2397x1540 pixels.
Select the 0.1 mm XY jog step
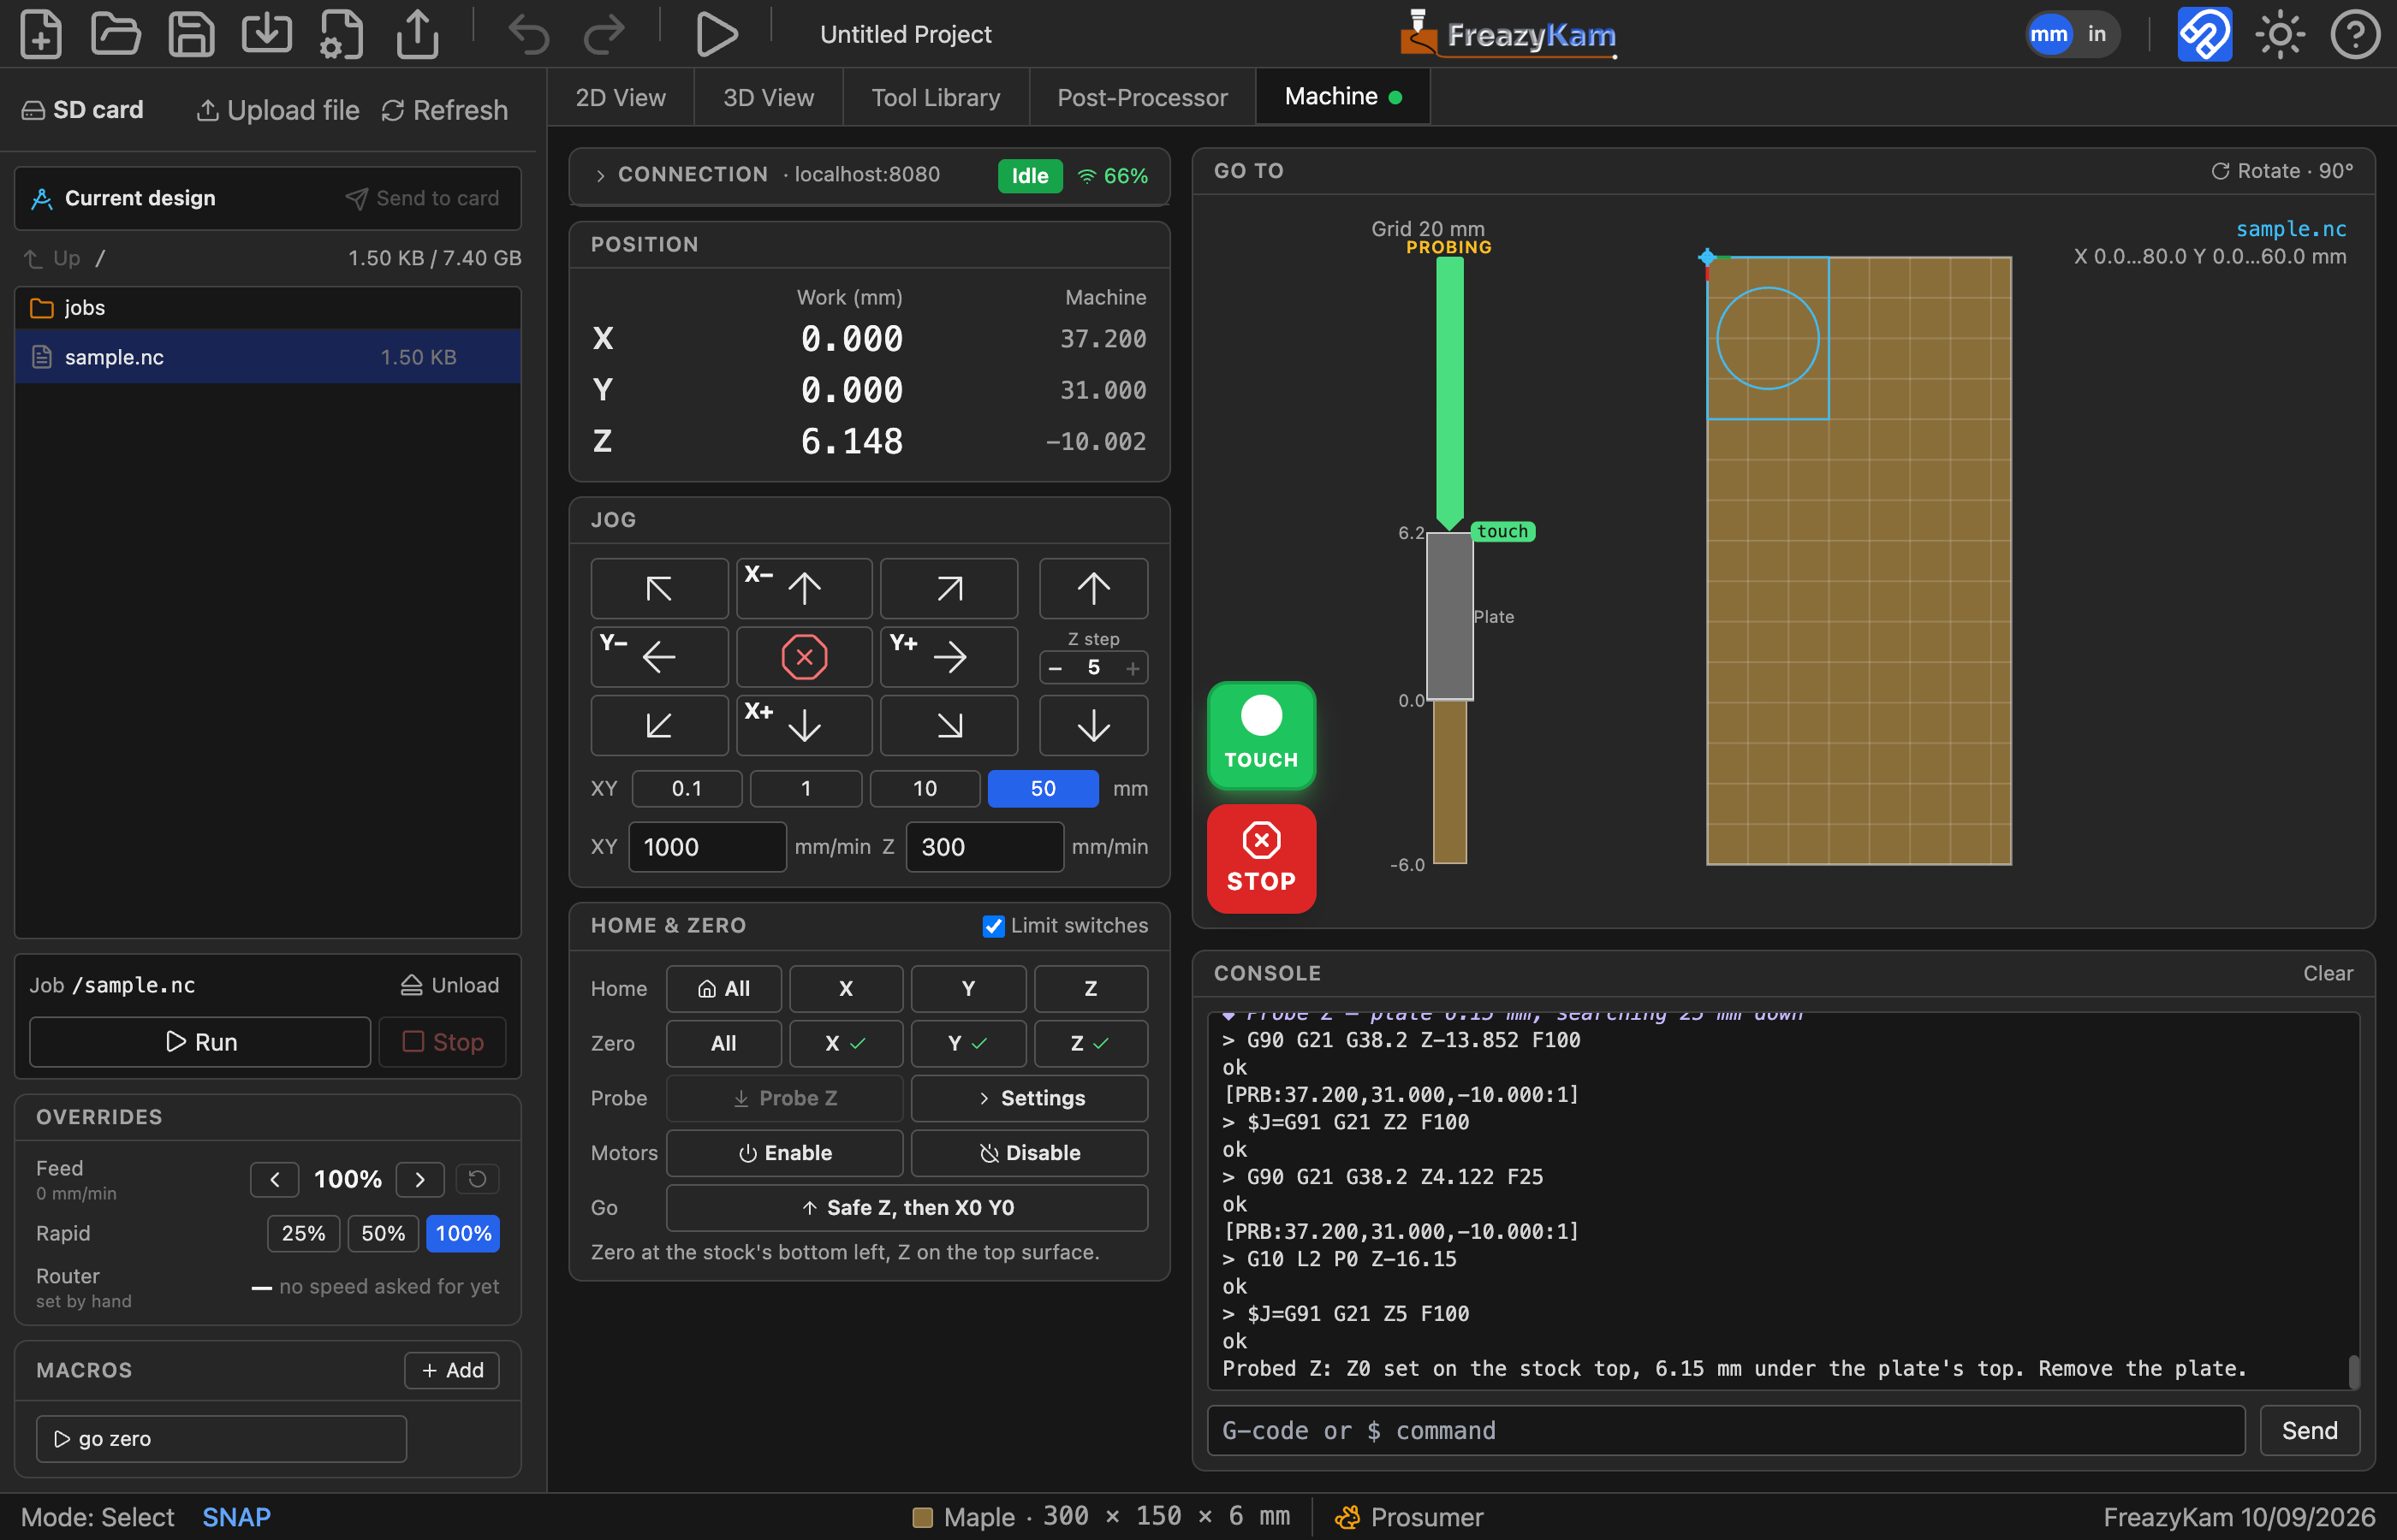[687, 789]
